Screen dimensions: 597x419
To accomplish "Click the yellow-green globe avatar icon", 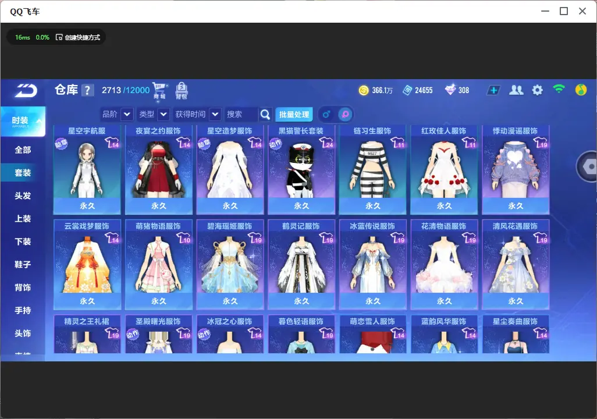I will (581, 90).
